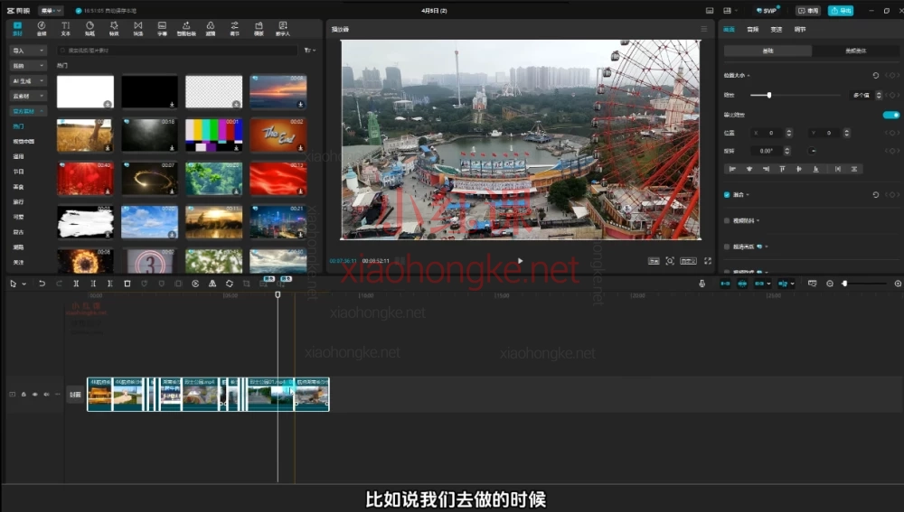The image size is (904, 512).
Task: Click the player panel hamburger menu icon
Action: pos(704,29)
